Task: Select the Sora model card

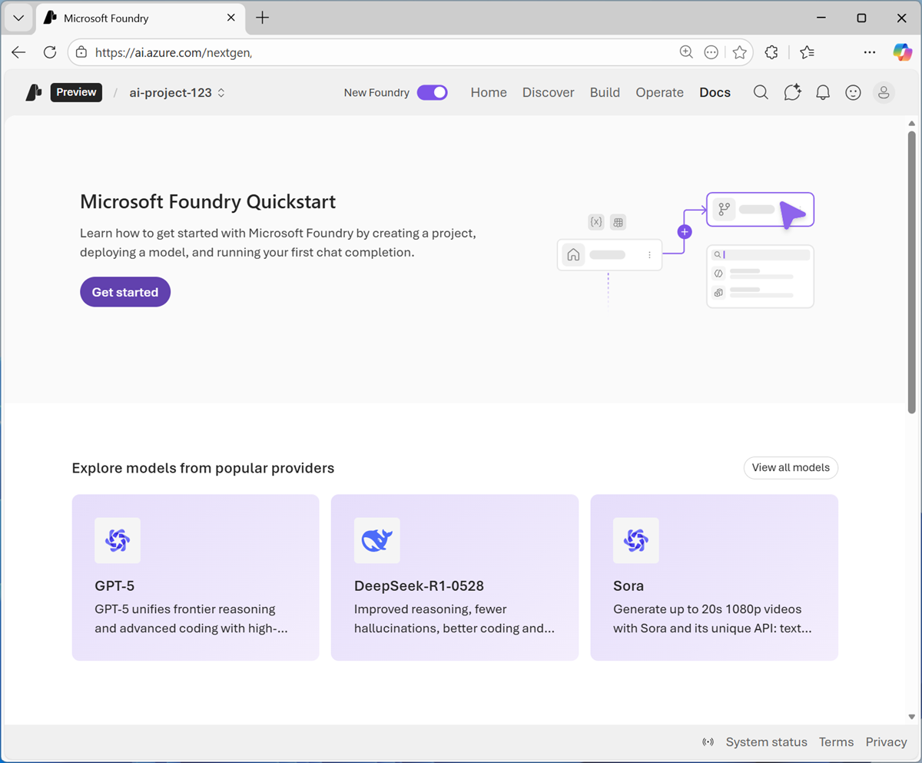Action: (714, 578)
